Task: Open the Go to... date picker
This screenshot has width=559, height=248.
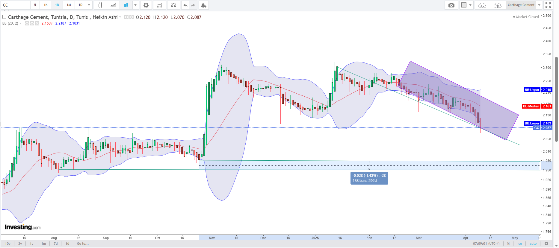Action: pos(83,244)
